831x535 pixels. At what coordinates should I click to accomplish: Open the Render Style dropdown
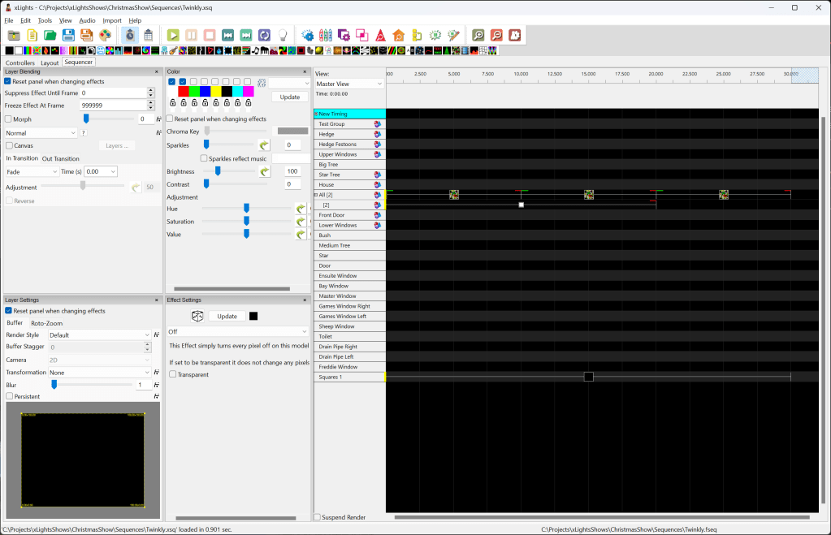pos(99,334)
